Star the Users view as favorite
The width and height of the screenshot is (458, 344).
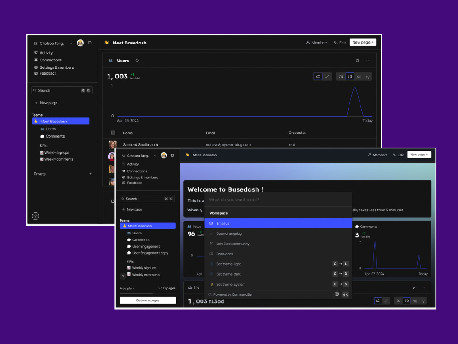137,61
